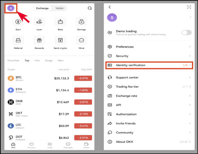Go to Messages in bottom navigation

pyautogui.click(x=68, y=145)
